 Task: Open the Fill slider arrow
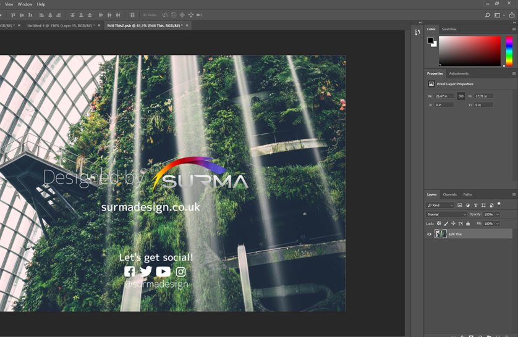point(498,223)
